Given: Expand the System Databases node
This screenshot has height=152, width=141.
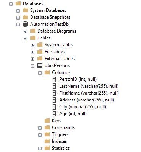Looking at the screenshot, I should coord(18,11).
